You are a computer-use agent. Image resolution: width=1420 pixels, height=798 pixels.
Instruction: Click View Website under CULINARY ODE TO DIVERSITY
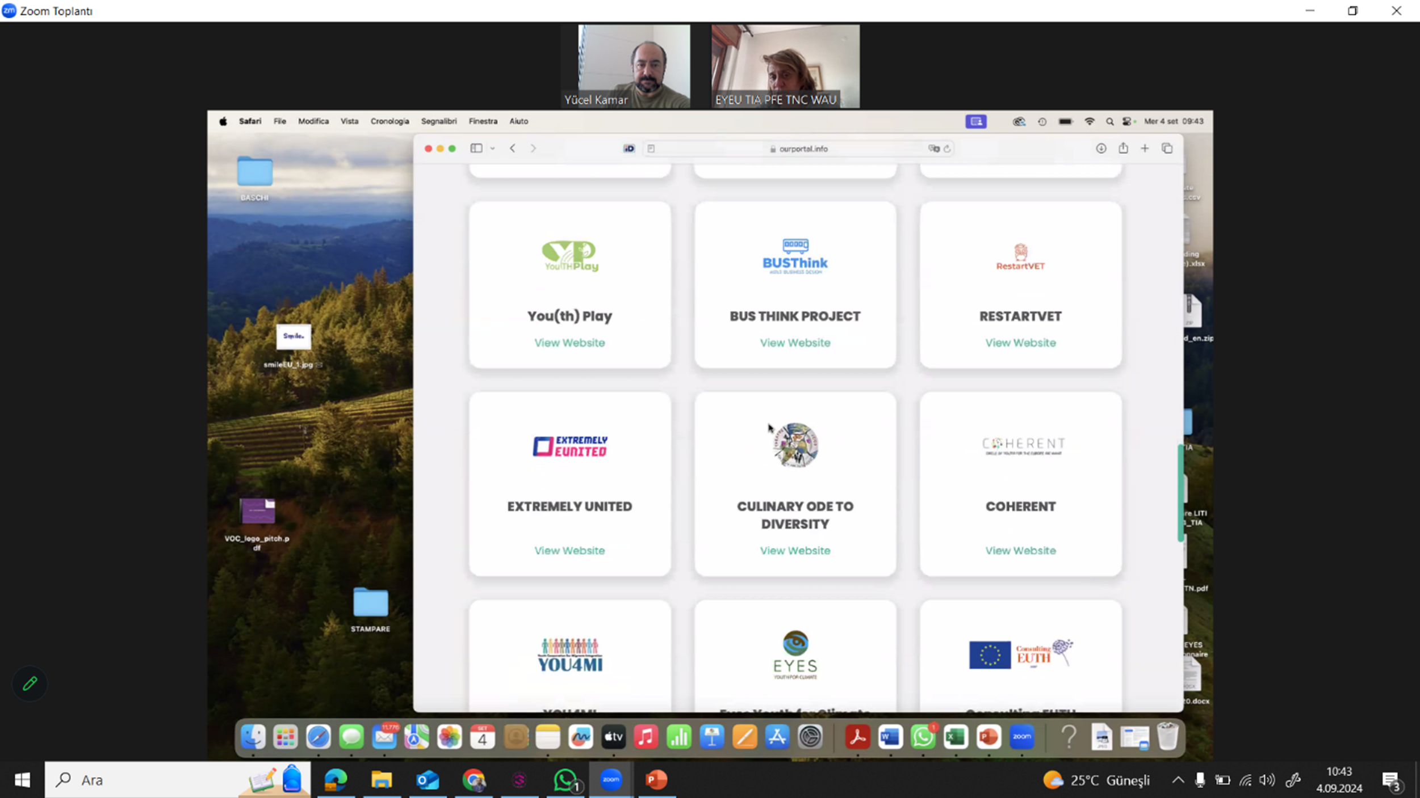pyautogui.click(x=795, y=551)
